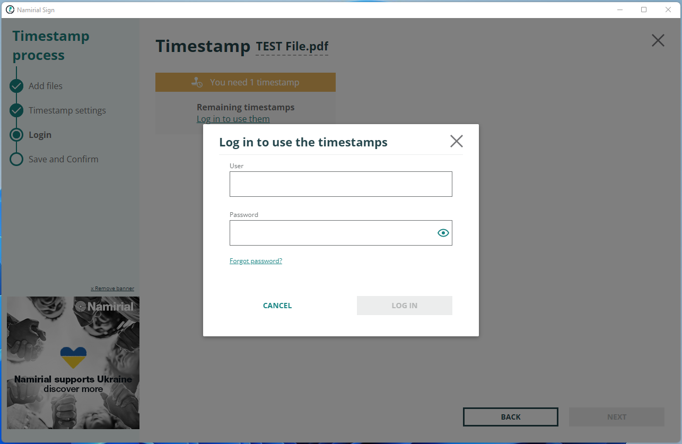Focus the User input field
This screenshot has height=444, width=682.
click(x=341, y=184)
